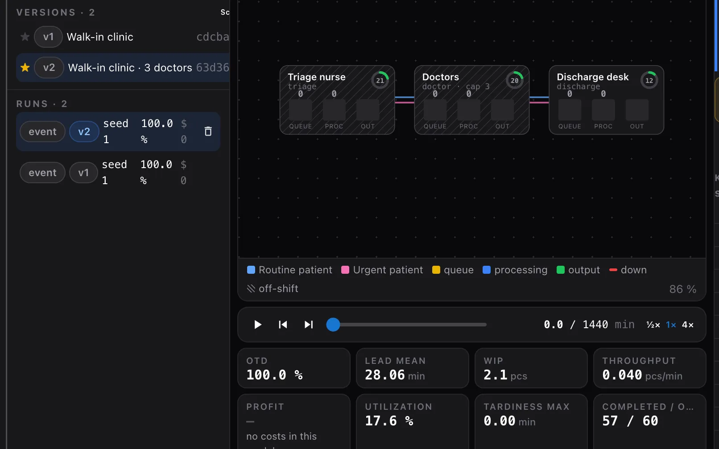
Task: Select v2 version badge in Versions list
Action: point(49,68)
